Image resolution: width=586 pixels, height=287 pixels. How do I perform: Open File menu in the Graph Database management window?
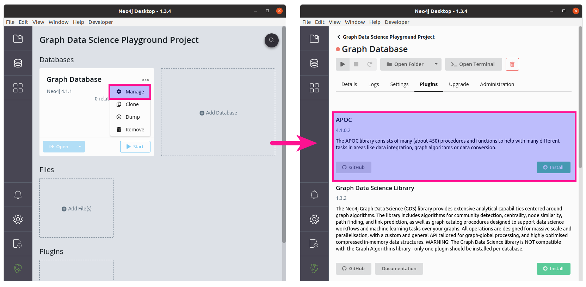coord(307,22)
